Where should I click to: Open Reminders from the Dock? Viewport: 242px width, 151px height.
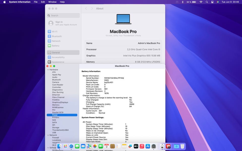pos(118,146)
